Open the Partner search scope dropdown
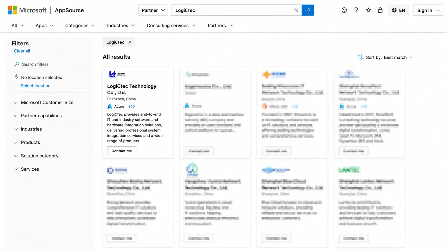447x251 pixels. pos(153,10)
